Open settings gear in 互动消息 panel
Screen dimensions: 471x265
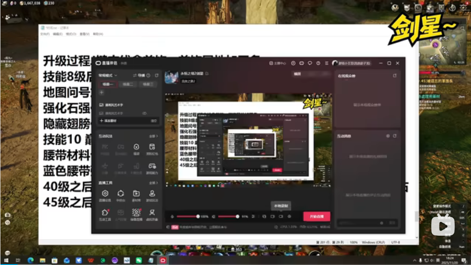point(387,136)
